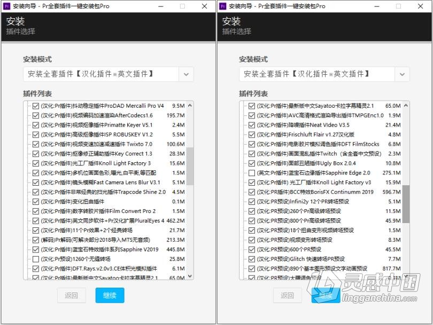Click 继续 button in right window
The height and width of the screenshot is (325, 433).
pyautogui.click(x=326, y=295)
